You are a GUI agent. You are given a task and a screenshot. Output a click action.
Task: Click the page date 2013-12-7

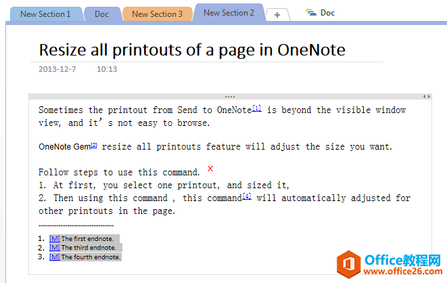tap(57, 69)
